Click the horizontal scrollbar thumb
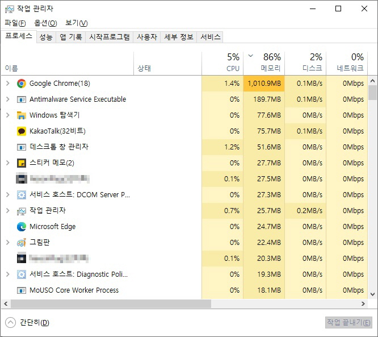Image resolution: width=378 pixels, height=337 pixels. [x=111, y=304]
